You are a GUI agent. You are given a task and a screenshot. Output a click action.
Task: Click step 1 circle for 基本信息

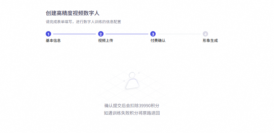coord(48,34)
